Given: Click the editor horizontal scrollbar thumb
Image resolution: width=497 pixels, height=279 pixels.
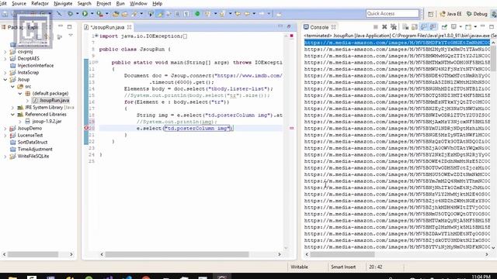Looking at the screenshot, I should [177, 254].
